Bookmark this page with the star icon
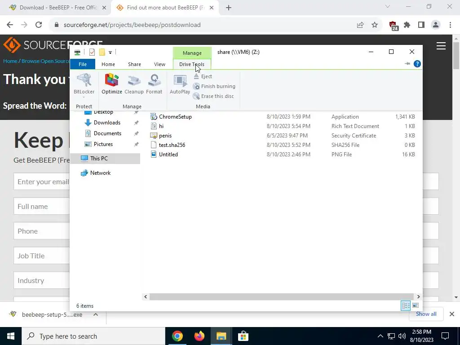The height and width of the screenshot is (345, 460). (375, 25)
